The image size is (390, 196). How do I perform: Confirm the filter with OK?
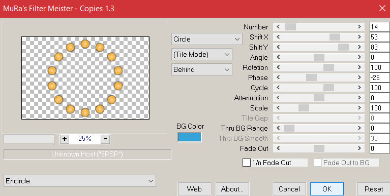(x=327, y=189)
